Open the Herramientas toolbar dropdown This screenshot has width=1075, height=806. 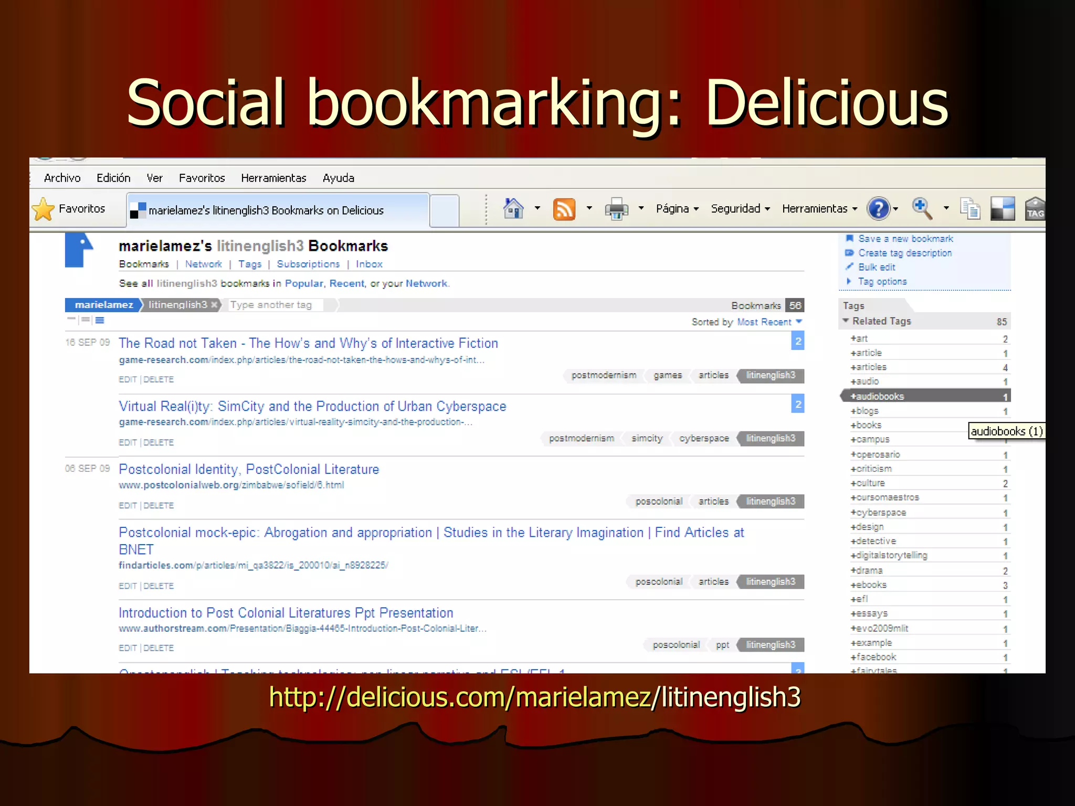(819, 209)
